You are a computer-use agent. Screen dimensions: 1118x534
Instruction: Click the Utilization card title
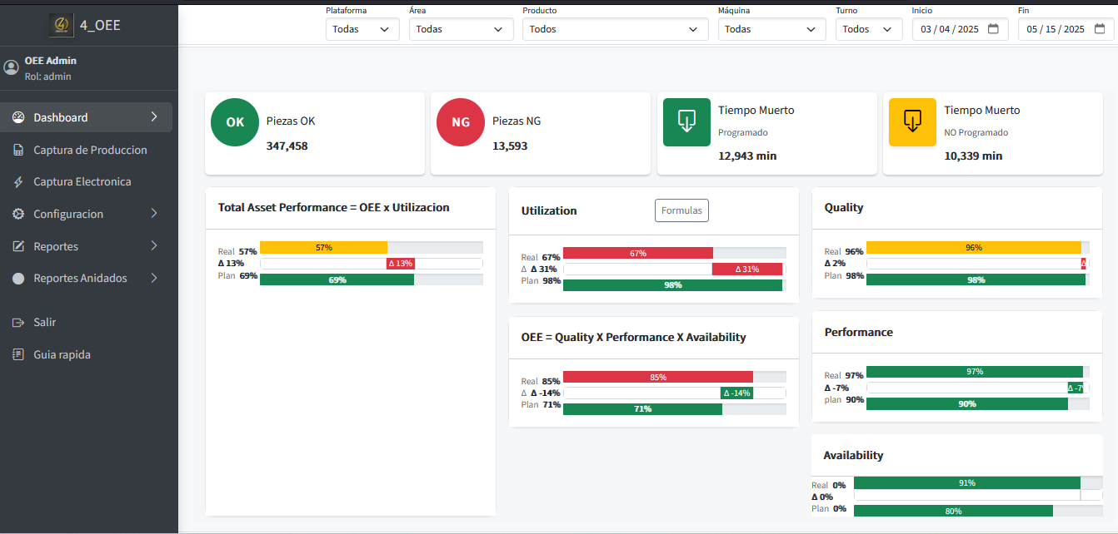549,210
